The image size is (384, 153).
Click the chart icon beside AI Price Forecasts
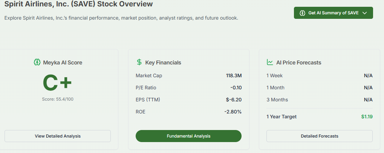[x=270, y=63]
